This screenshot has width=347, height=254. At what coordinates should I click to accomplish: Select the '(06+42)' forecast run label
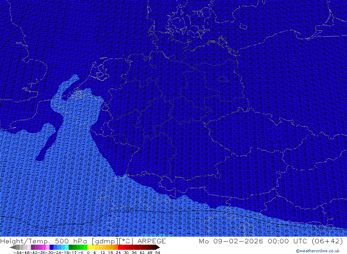327,241
